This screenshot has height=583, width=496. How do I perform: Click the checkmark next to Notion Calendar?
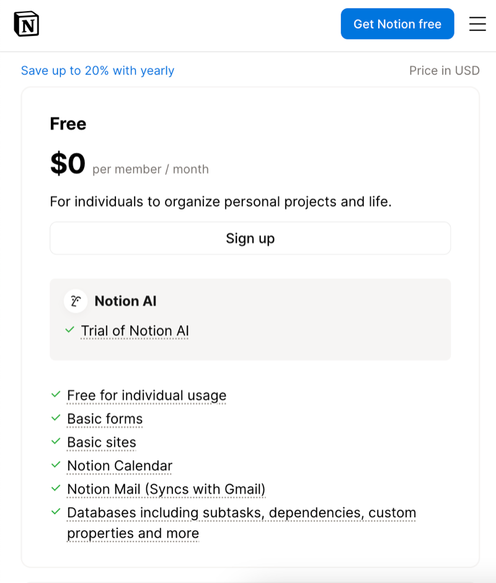[x=55, y=465]
